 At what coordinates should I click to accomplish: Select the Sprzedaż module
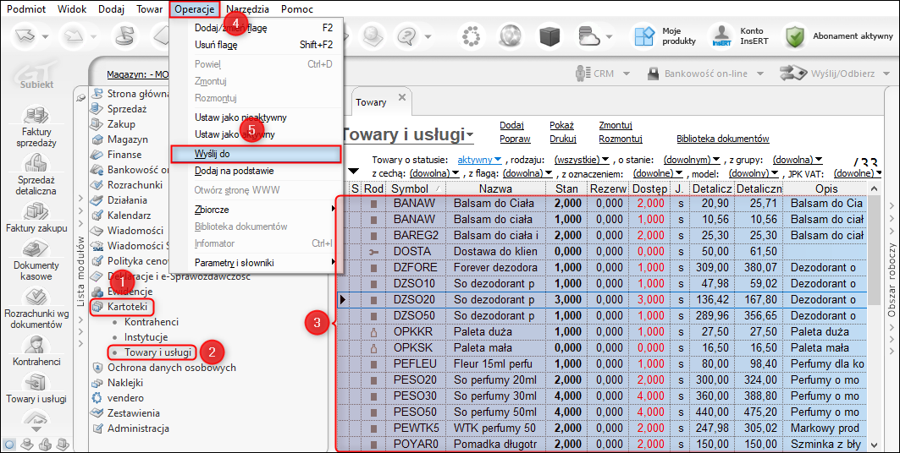(x=127, y=109)
